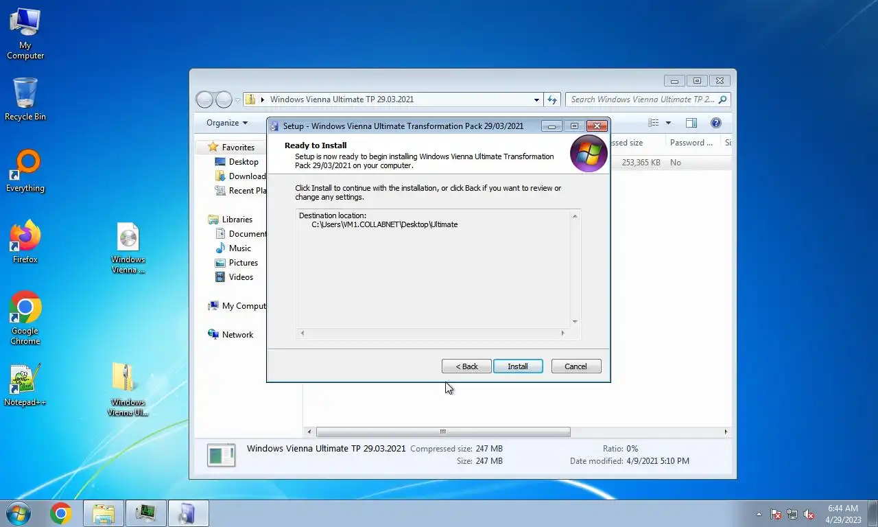This screenshot has width=878, height=527.
Task: Click Install to begin installation
Action: [x=518, y=366]
